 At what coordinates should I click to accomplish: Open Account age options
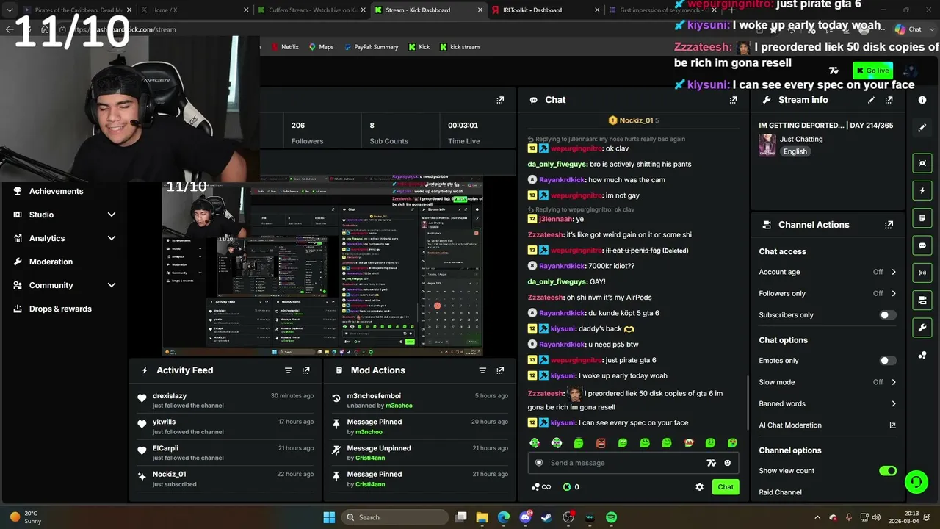click(x=828, y=272)
